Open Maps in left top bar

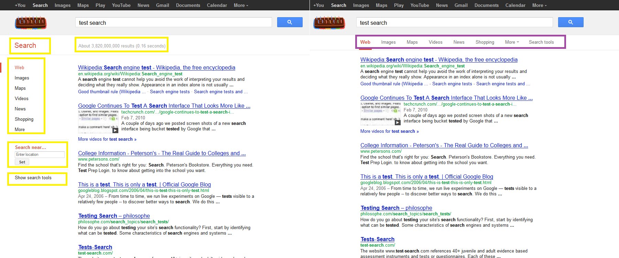[83, 5]
